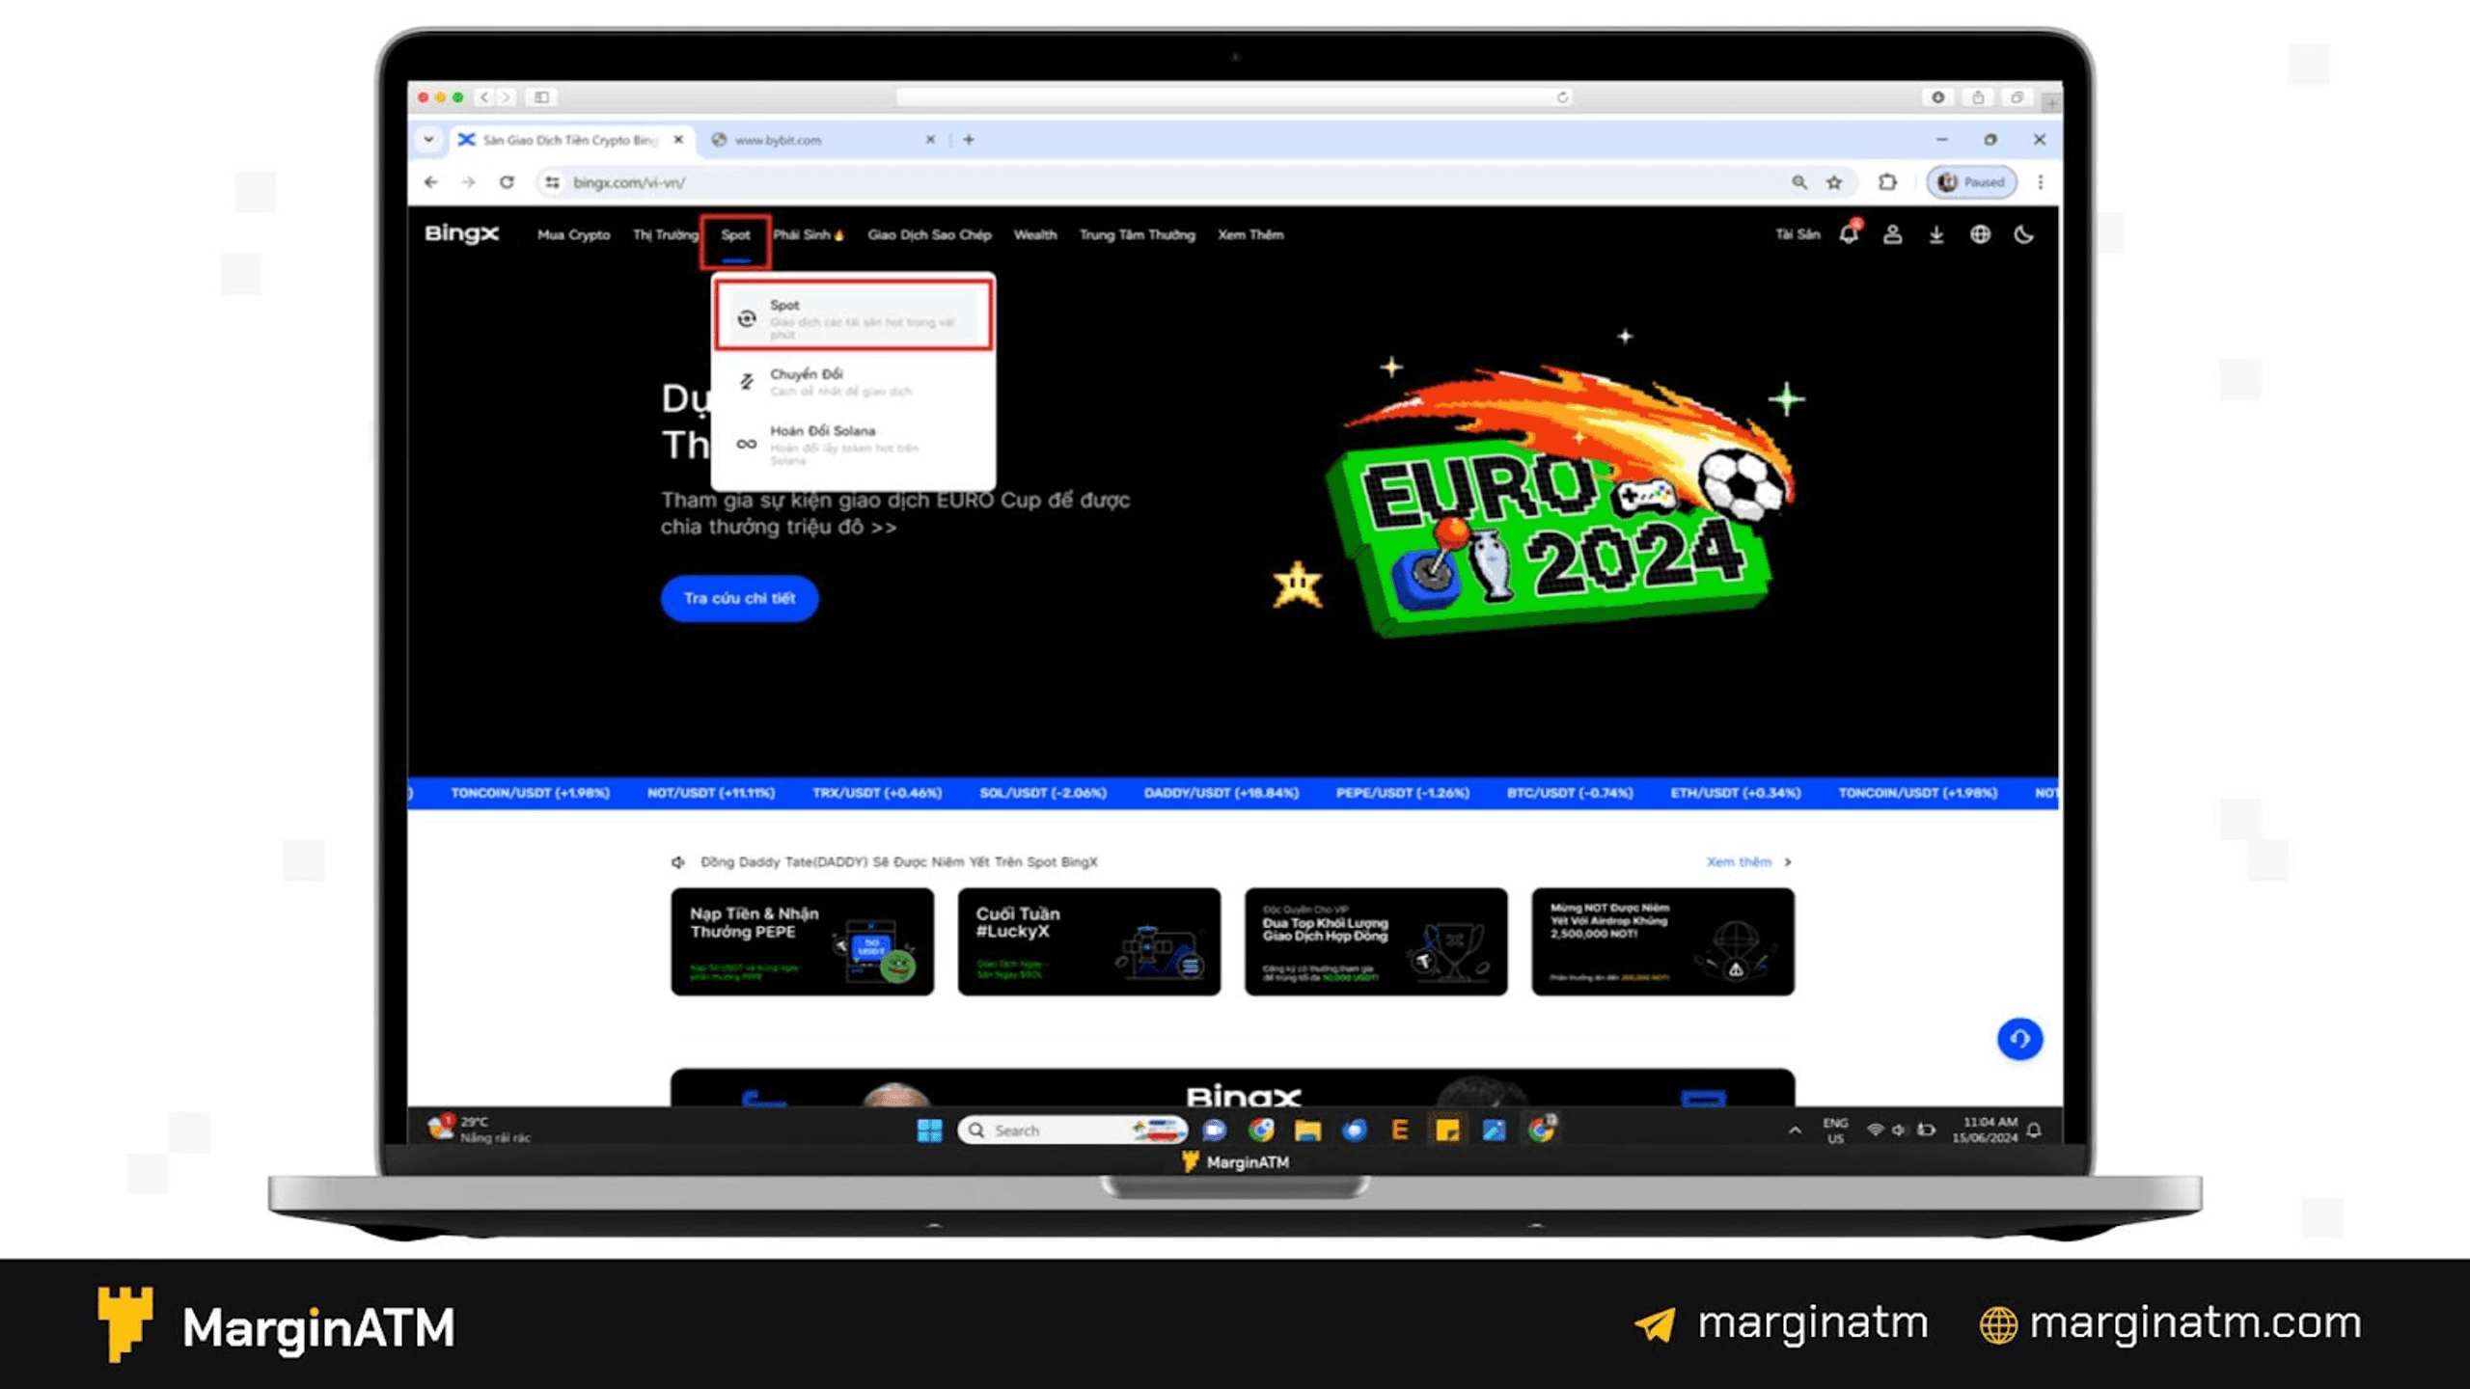This screenshot has height=1389, width=2470.
Task: Open the user account profile icon
Action: tap(1892, 234)
